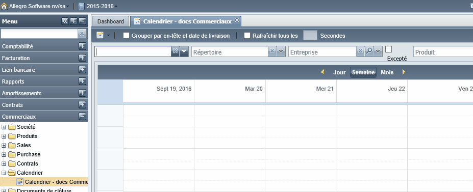Switch to the Dashboard tab
473x192 pixels.
tap(111, 21)
